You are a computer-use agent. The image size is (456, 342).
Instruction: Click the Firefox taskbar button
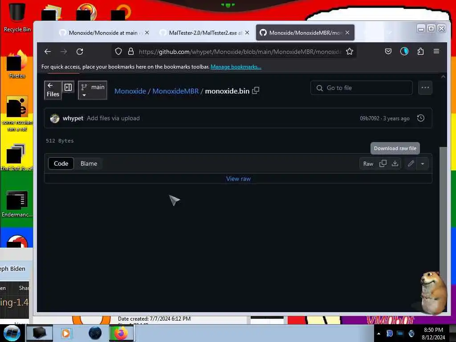click(x=121, y=333)
